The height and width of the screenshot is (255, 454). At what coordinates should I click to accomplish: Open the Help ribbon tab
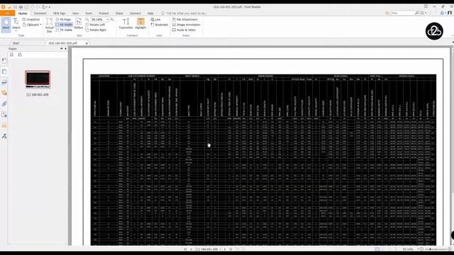point(150,13)
